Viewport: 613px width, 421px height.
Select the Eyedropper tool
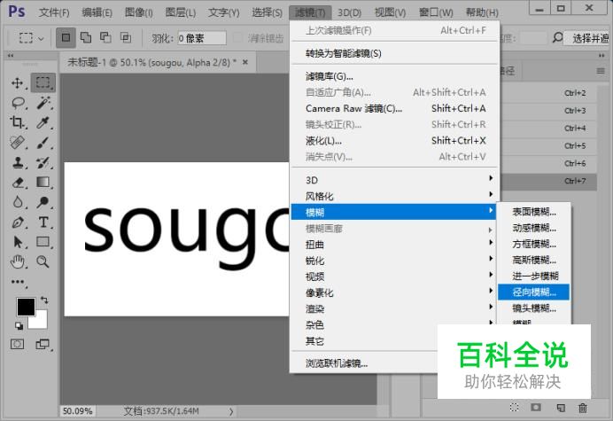tap(43, 122)
